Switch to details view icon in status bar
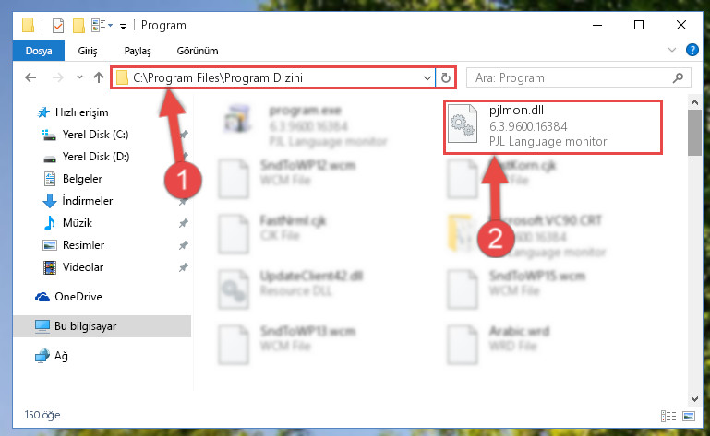 pos(668,416)
